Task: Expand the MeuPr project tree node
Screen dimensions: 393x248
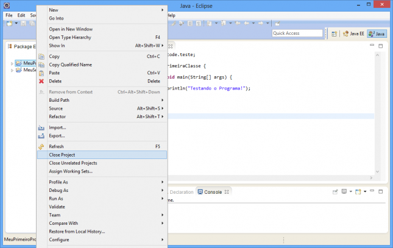Action: coord(12,63)
